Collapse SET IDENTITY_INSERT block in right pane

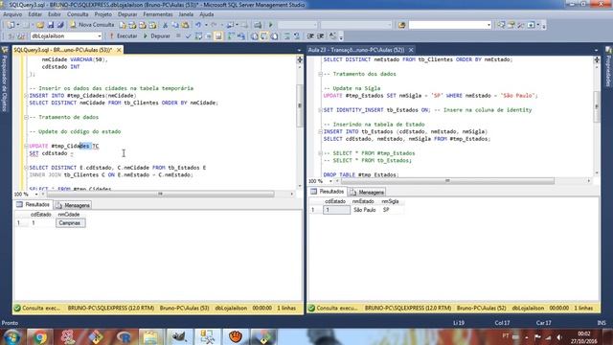coord(320,110)
